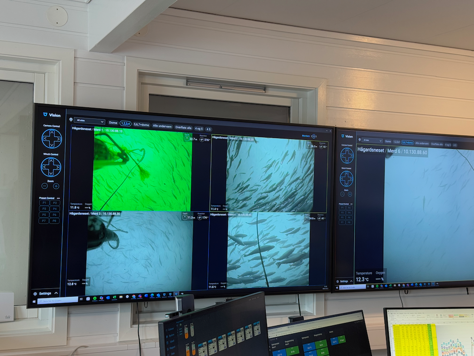474x356 pixels.
Task: Select the Merd 2 camera feed
Action: point(270,175)
